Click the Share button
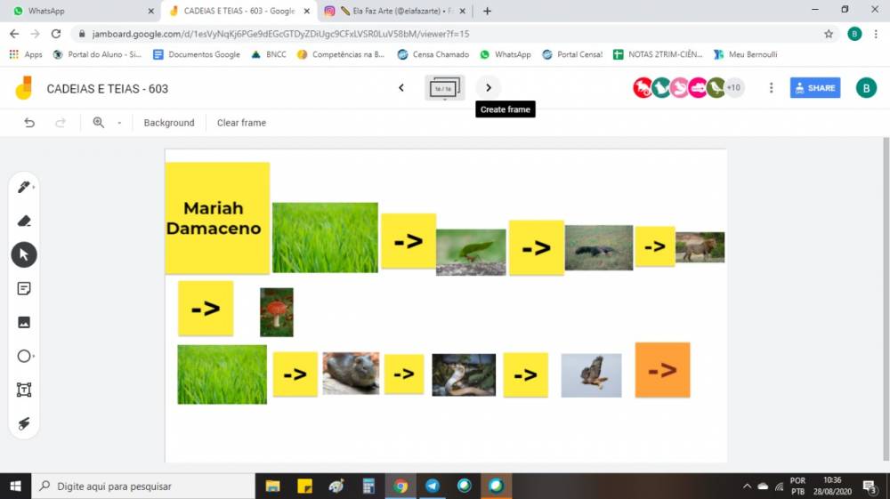Viewport: 890px width, 499px height. click(814, 88)
